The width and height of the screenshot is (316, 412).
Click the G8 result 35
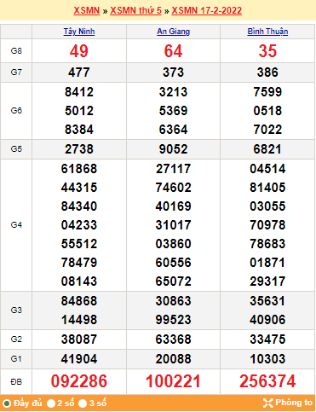[267, 51]
